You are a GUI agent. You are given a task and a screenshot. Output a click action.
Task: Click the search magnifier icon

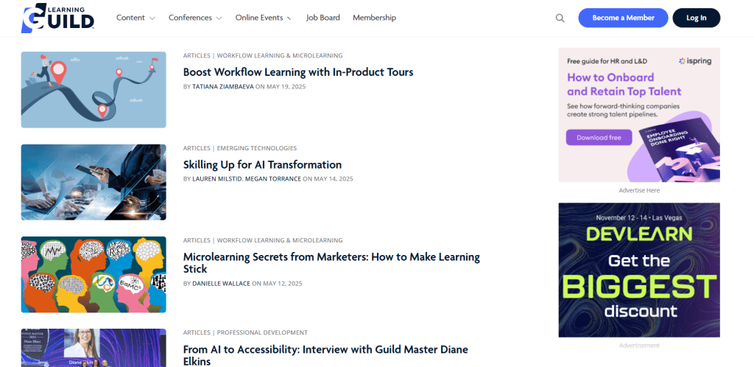coord(560,18)
